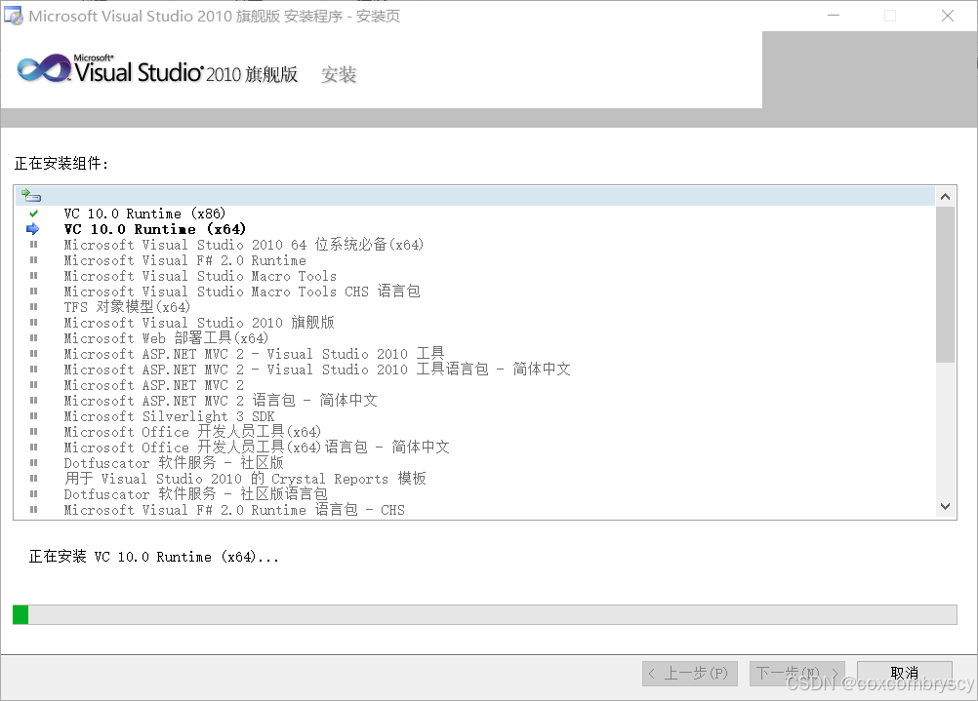978x701 pixels.
Task: Click the 取消 cancel button
Action: 905,674
